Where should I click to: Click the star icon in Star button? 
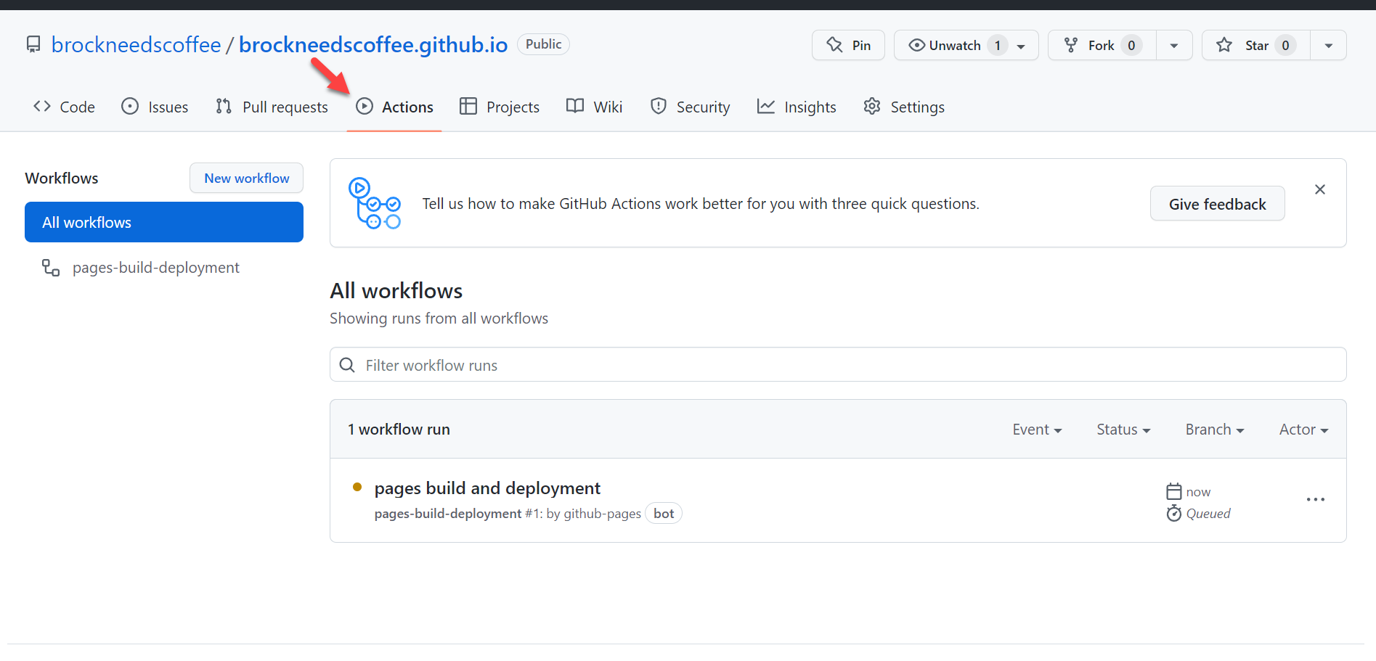(x=1224, y=45)
